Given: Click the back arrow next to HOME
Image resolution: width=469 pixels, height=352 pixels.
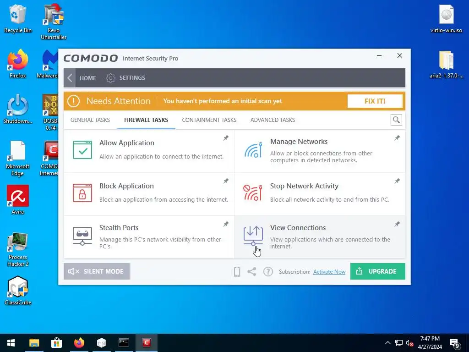Looking at the screenshot, I should (70, 78).
